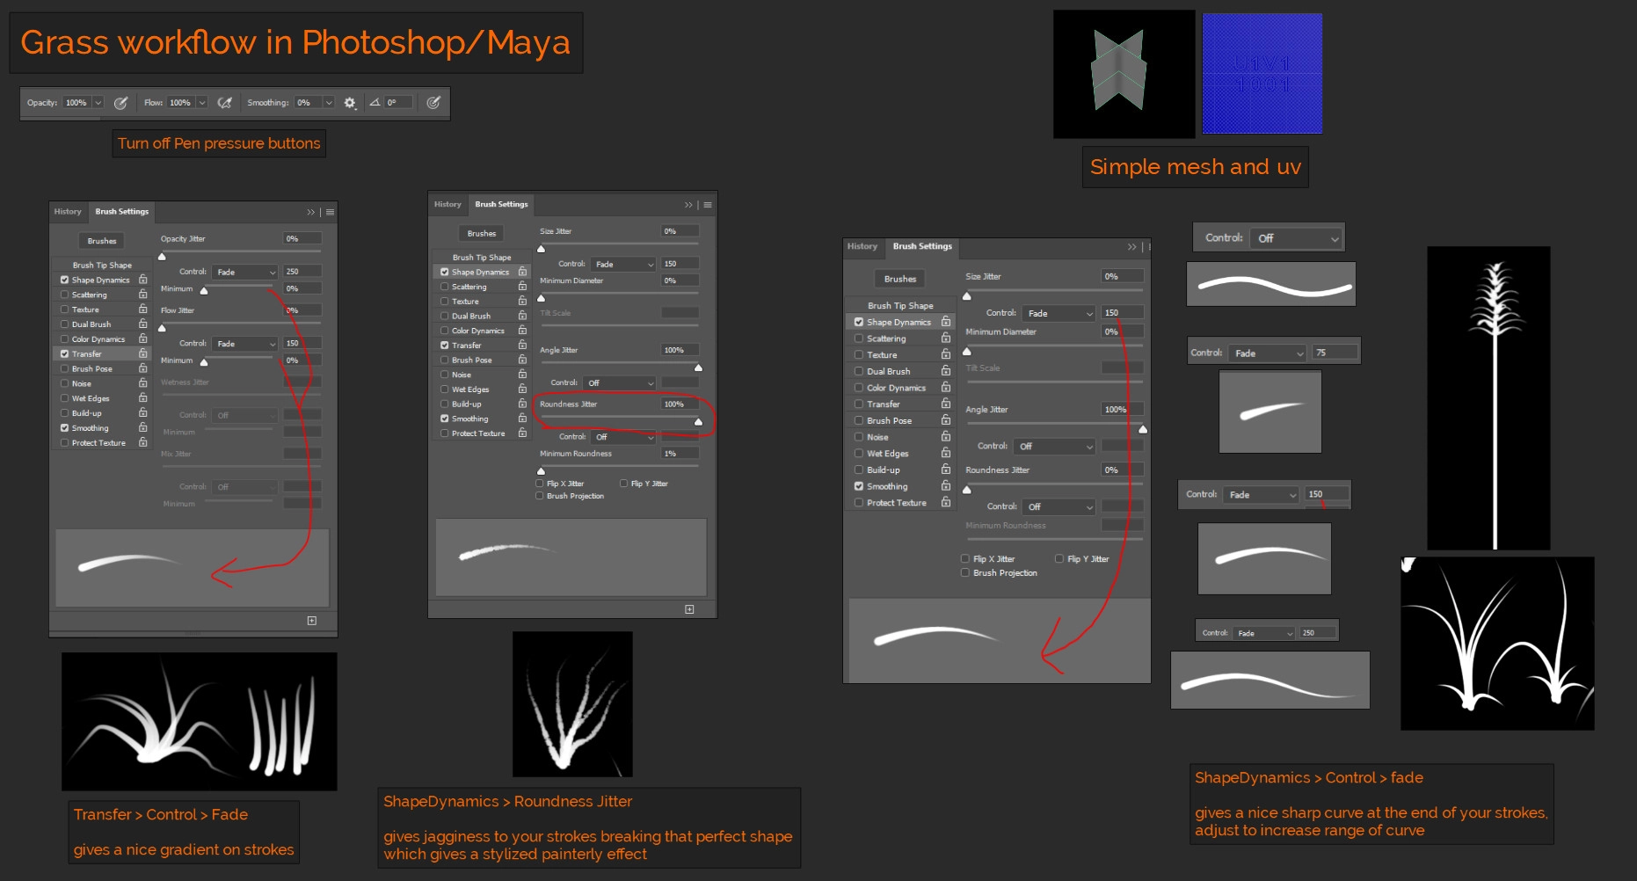
Task: Switch to History tab in the leftmost panel
Action: (68, 212)
